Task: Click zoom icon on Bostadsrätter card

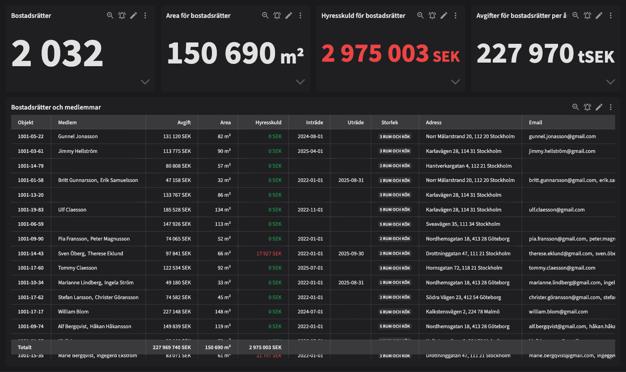Action: [x=110, y=16]
